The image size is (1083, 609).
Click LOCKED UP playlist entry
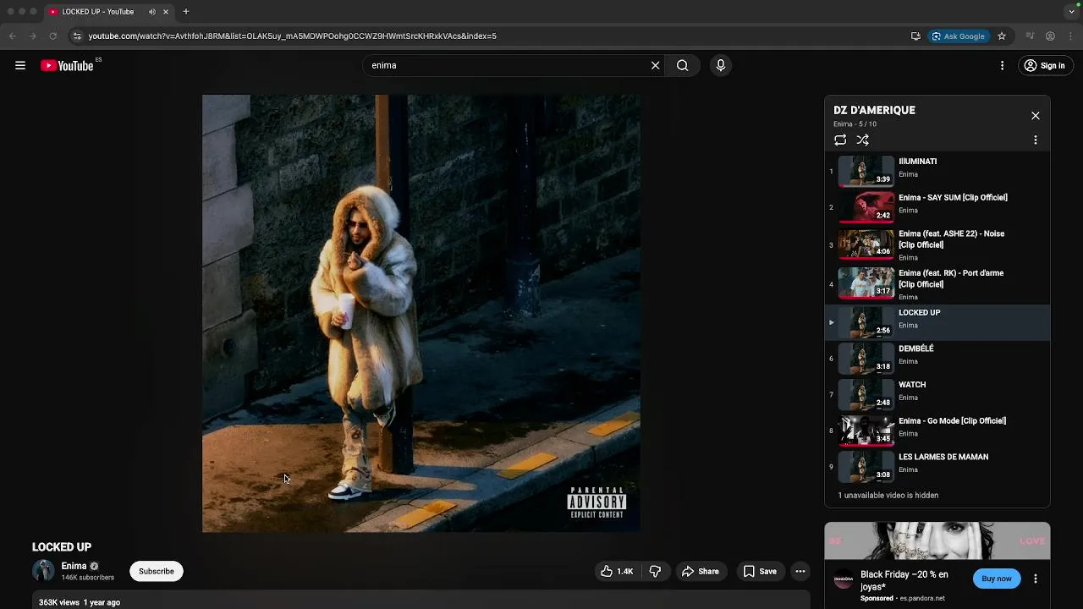[x=937, y=322]
